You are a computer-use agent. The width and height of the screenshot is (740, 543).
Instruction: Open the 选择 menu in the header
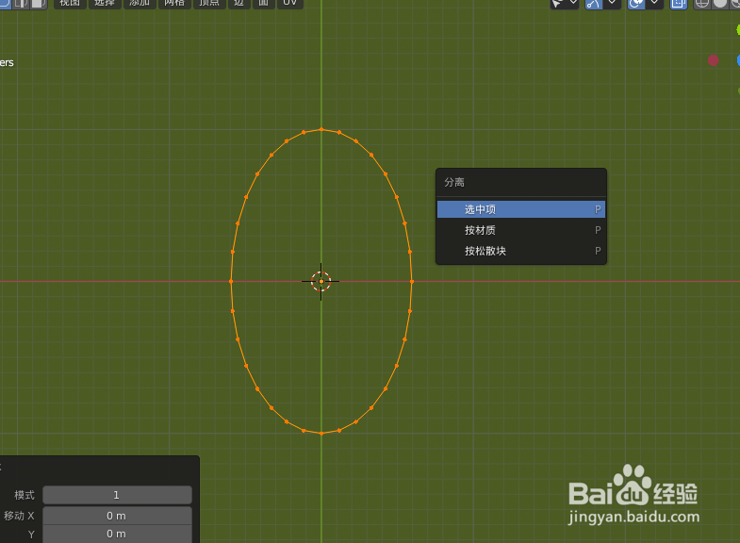click(x=105, y=3)
